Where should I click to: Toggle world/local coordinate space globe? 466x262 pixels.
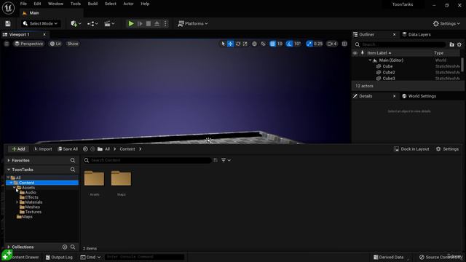[254, 44]
